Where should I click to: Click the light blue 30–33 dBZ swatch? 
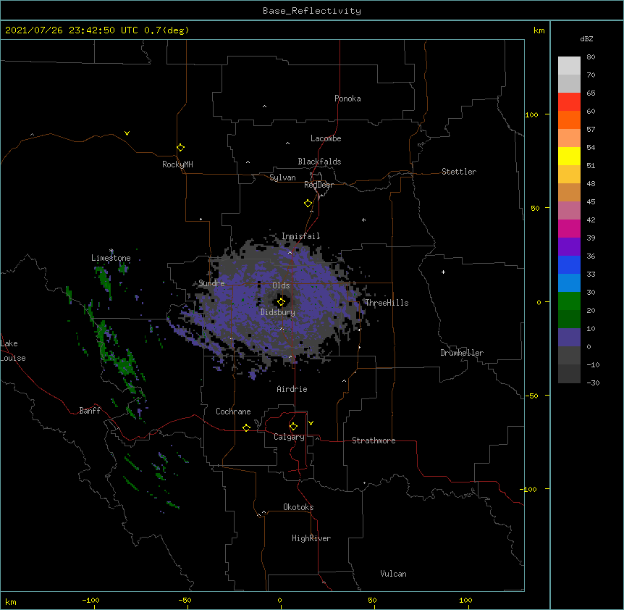[x=569, y=283]
